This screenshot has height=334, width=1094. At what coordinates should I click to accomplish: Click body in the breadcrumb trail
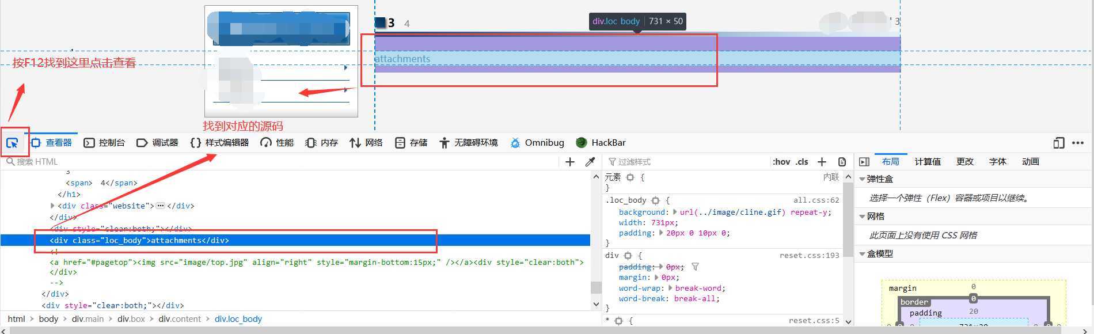click(48, 319)
